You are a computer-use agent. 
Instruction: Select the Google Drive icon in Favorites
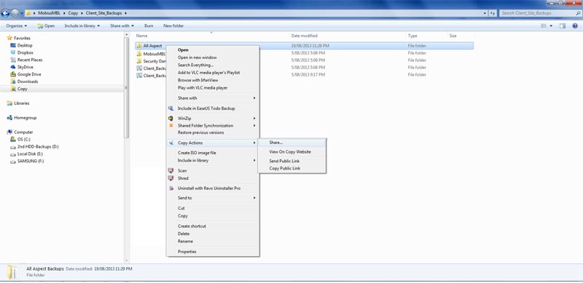point(13,74)
